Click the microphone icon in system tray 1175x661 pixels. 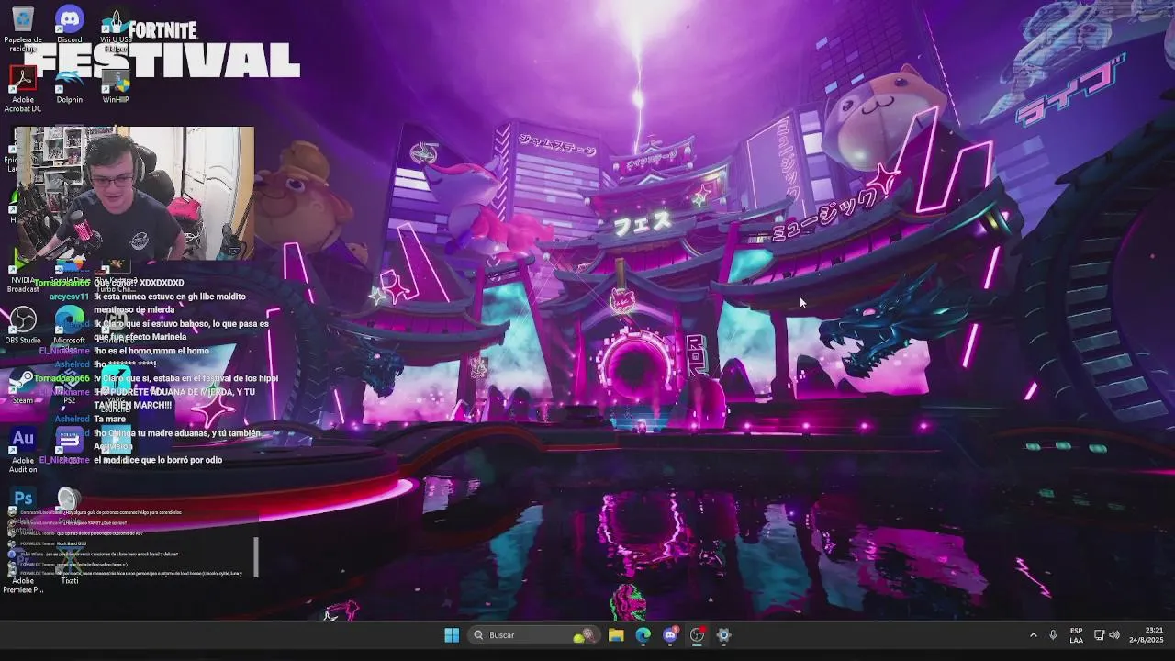point(1053,635)
